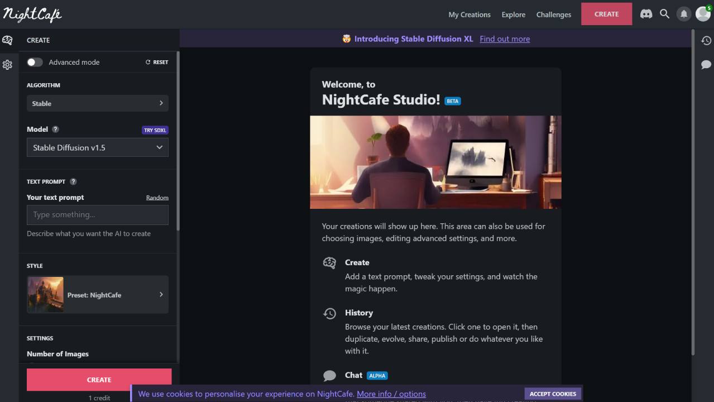Open the Challenges page
This screenshot has width=714, height=402.
tap(554, 15)
